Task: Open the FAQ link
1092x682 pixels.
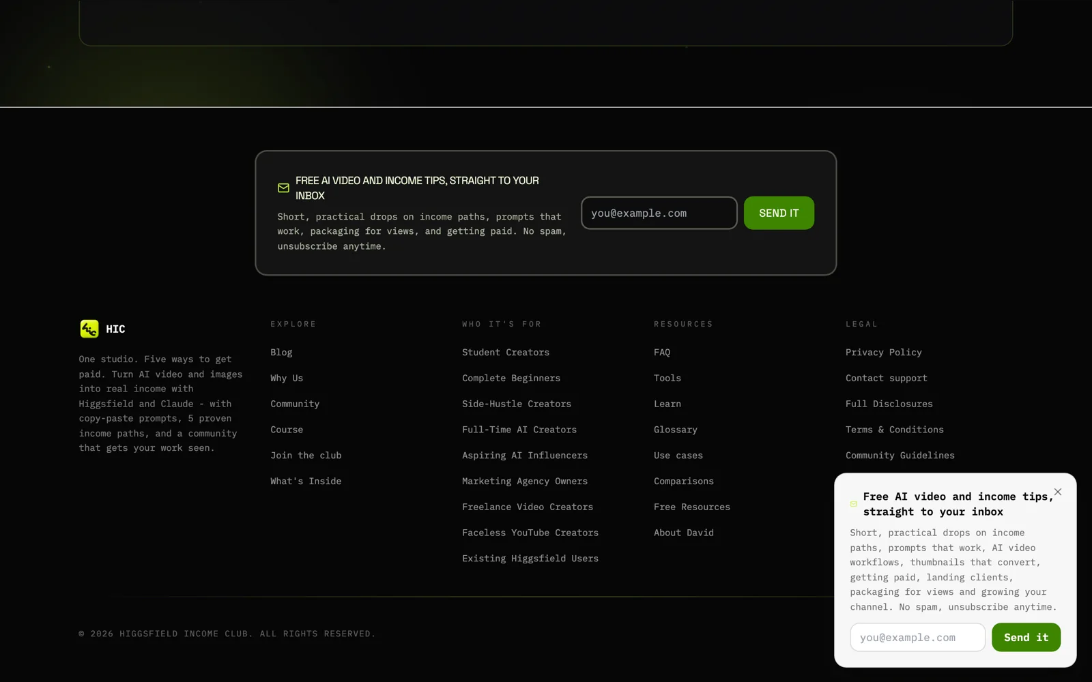Action: pyautogui.click(x=662, y=353)
